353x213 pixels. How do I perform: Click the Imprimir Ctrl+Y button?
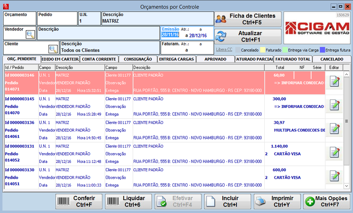277,202
